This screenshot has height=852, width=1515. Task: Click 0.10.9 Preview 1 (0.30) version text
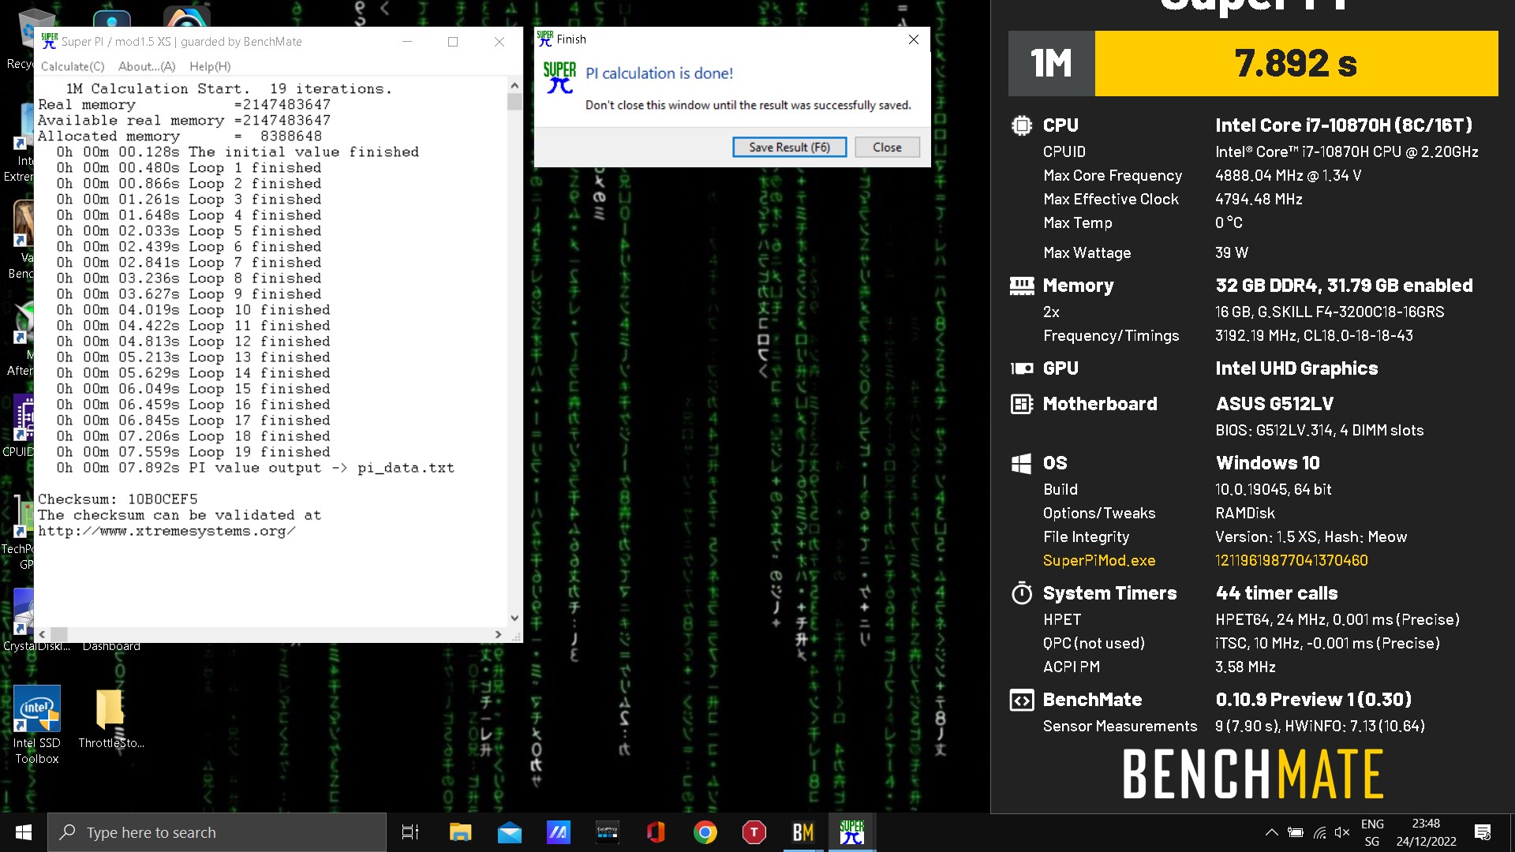pyautogui.click(x=1314, y=700)
